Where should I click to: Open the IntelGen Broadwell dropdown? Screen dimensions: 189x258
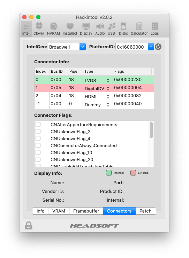[x=83, y=47]
